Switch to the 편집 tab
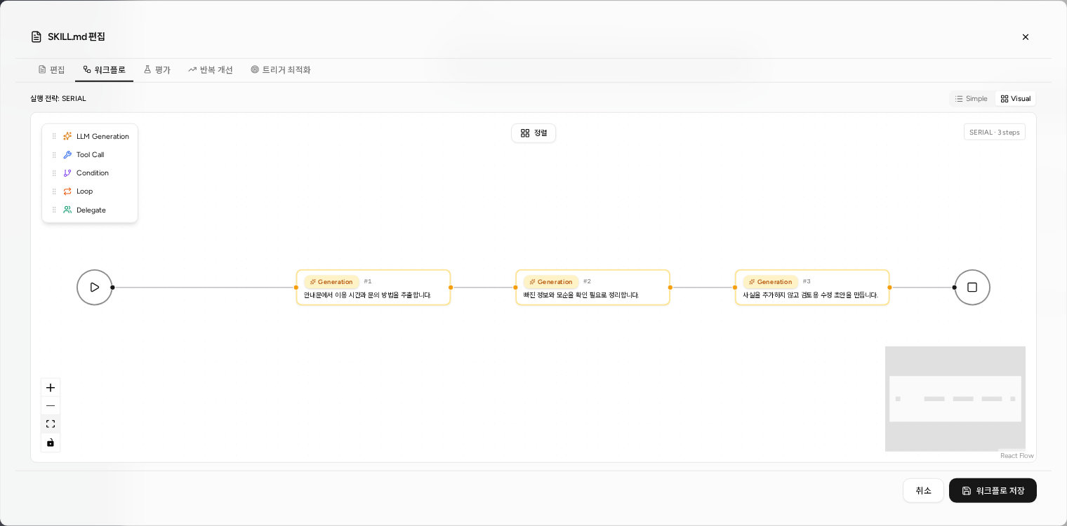1067x526 pixels. coord(52,69)
